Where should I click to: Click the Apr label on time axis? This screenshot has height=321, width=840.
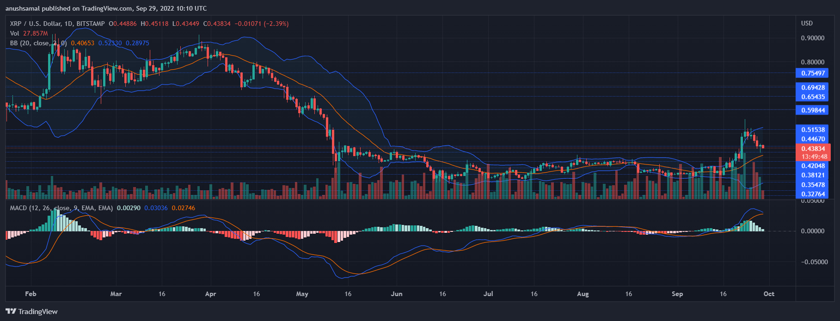pos(210,294)
